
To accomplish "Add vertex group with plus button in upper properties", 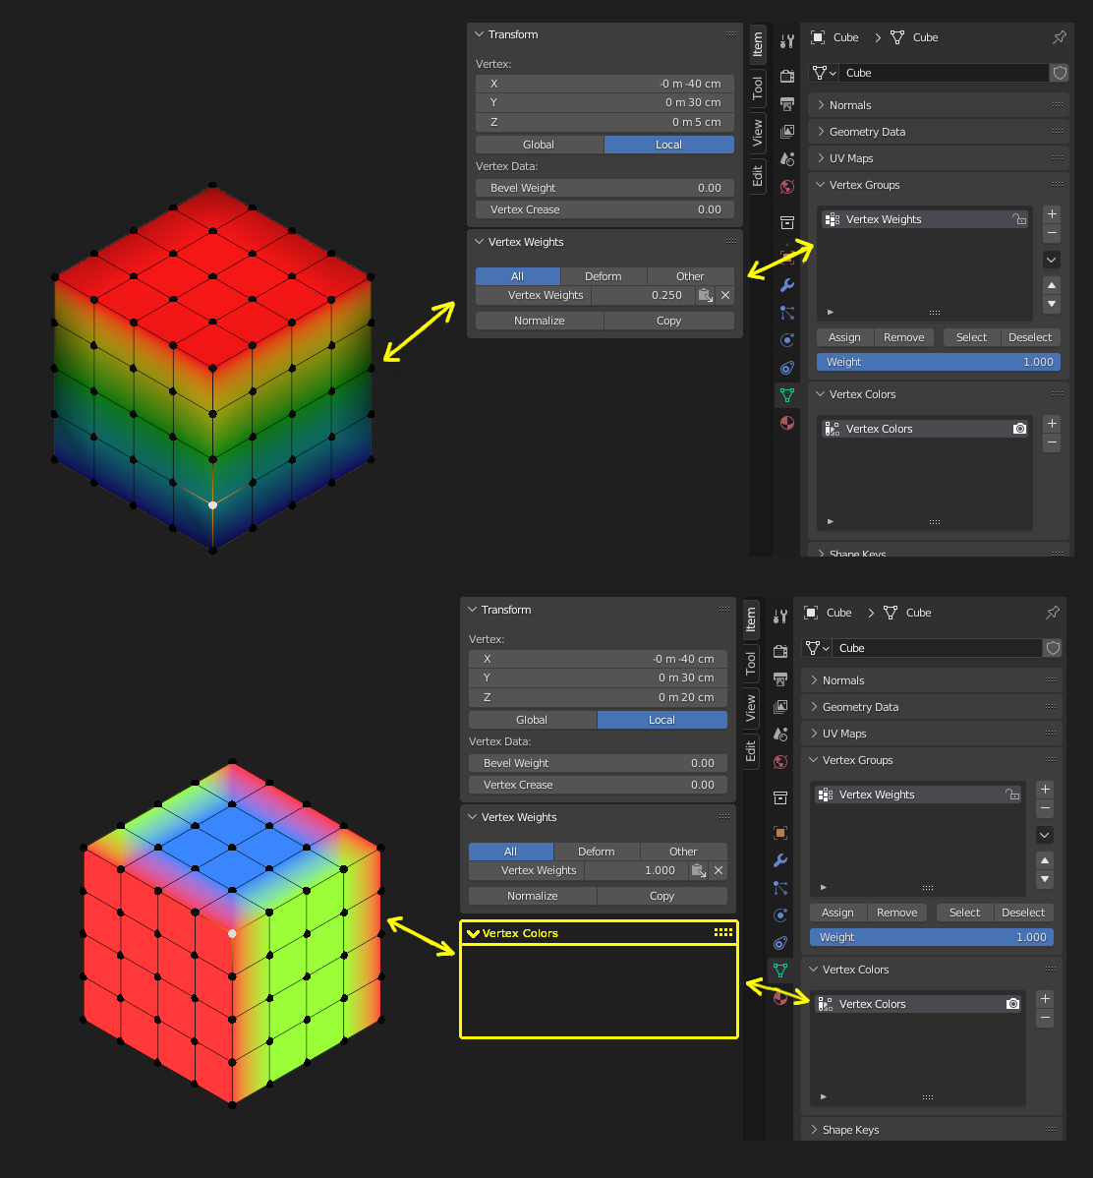I will click(x=1052, y=214).
